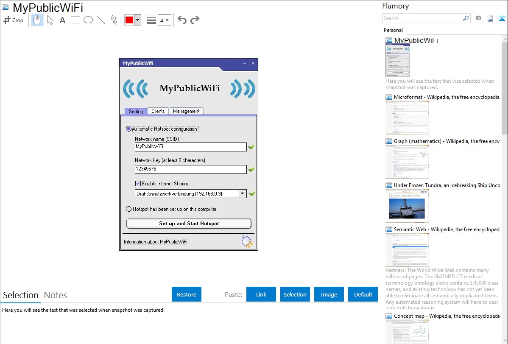Click the small icon beside the MyPublicWiFi snapshot title
508x344 pixels.
tap(389, 41)
